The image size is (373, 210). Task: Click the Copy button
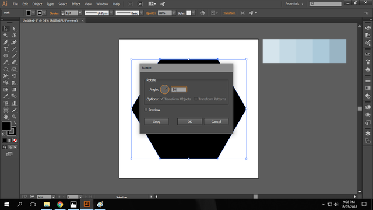pyautogui.click(x=156, y=122)
